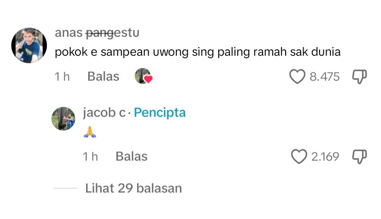Click Balas under anas pangestu's comment
The image size is (381, 219).
click(103, 76)
